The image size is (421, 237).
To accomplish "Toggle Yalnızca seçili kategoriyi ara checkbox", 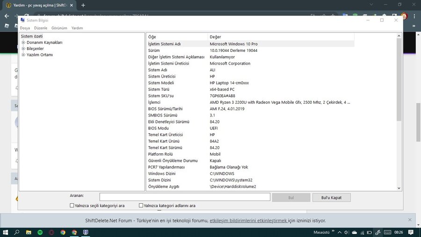I will 72,206.
